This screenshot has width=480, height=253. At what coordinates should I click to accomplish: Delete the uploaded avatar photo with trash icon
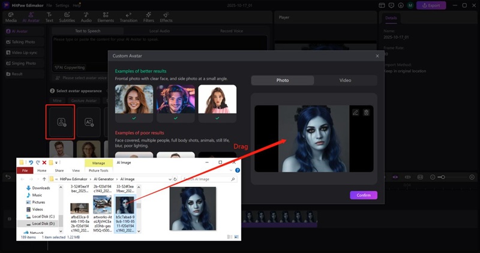(367, 112)
